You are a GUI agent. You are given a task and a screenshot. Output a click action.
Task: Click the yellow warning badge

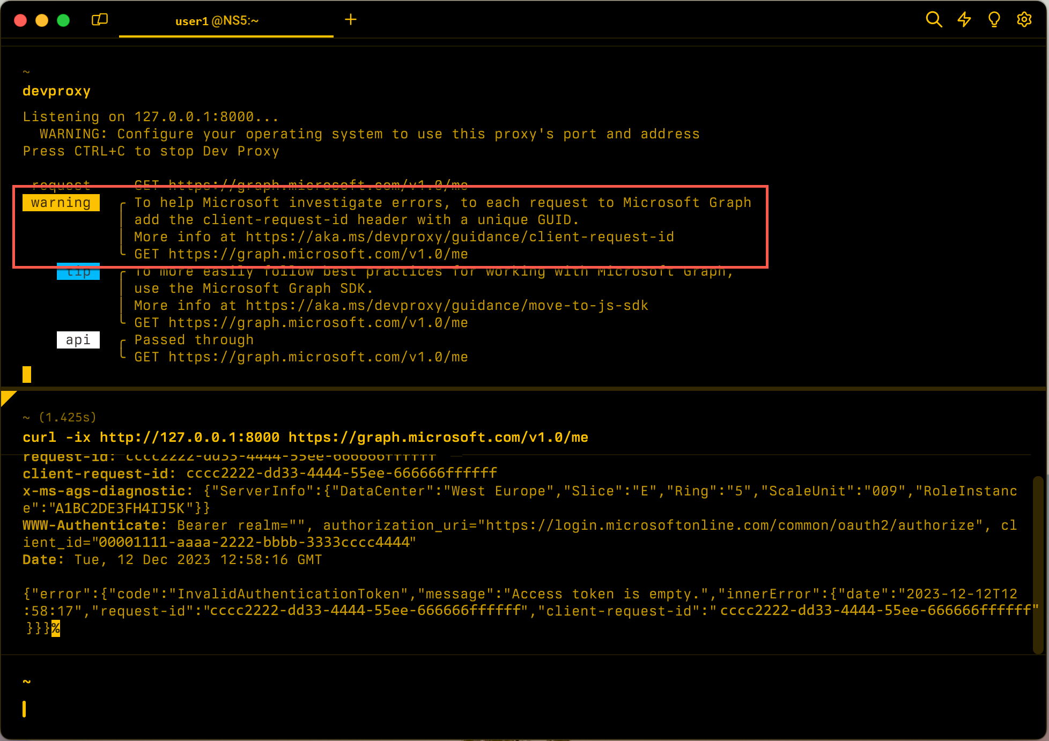tap(61, 203)
